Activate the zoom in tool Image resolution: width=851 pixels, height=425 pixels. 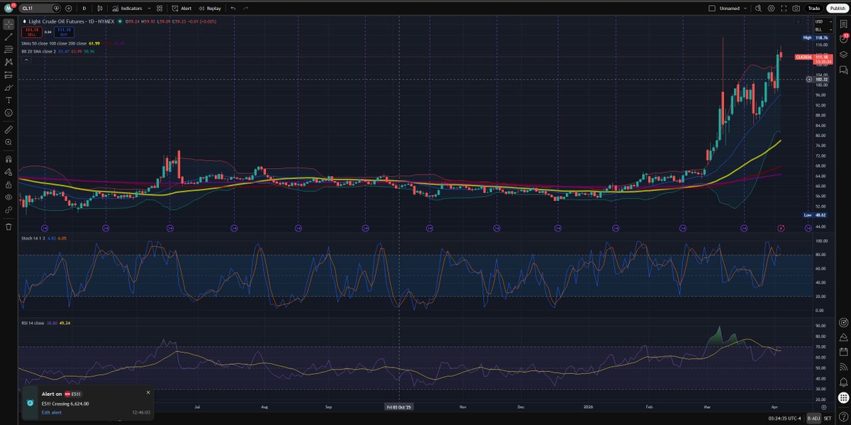click(x=9, y=143)
